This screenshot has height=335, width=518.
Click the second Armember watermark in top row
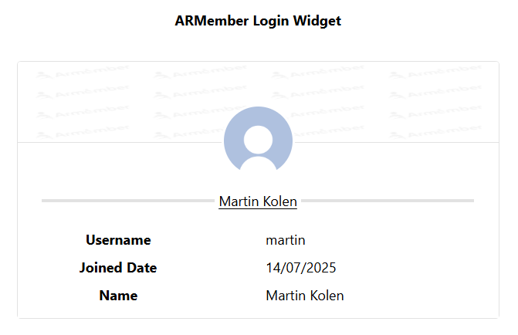(x=200, y=72)
